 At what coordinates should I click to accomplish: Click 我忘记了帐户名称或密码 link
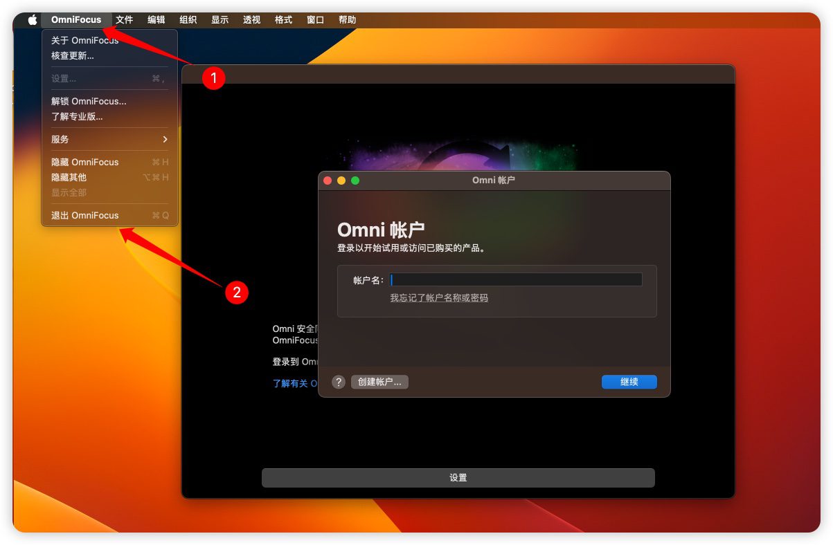pos(439,298)
